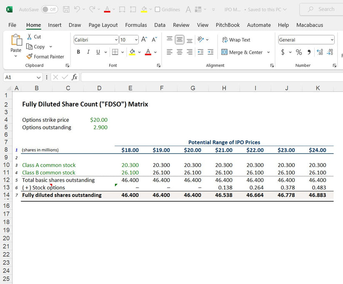Open the General number format dropdown
Screen dimensions: 343x284
click(x=333, y=39)
